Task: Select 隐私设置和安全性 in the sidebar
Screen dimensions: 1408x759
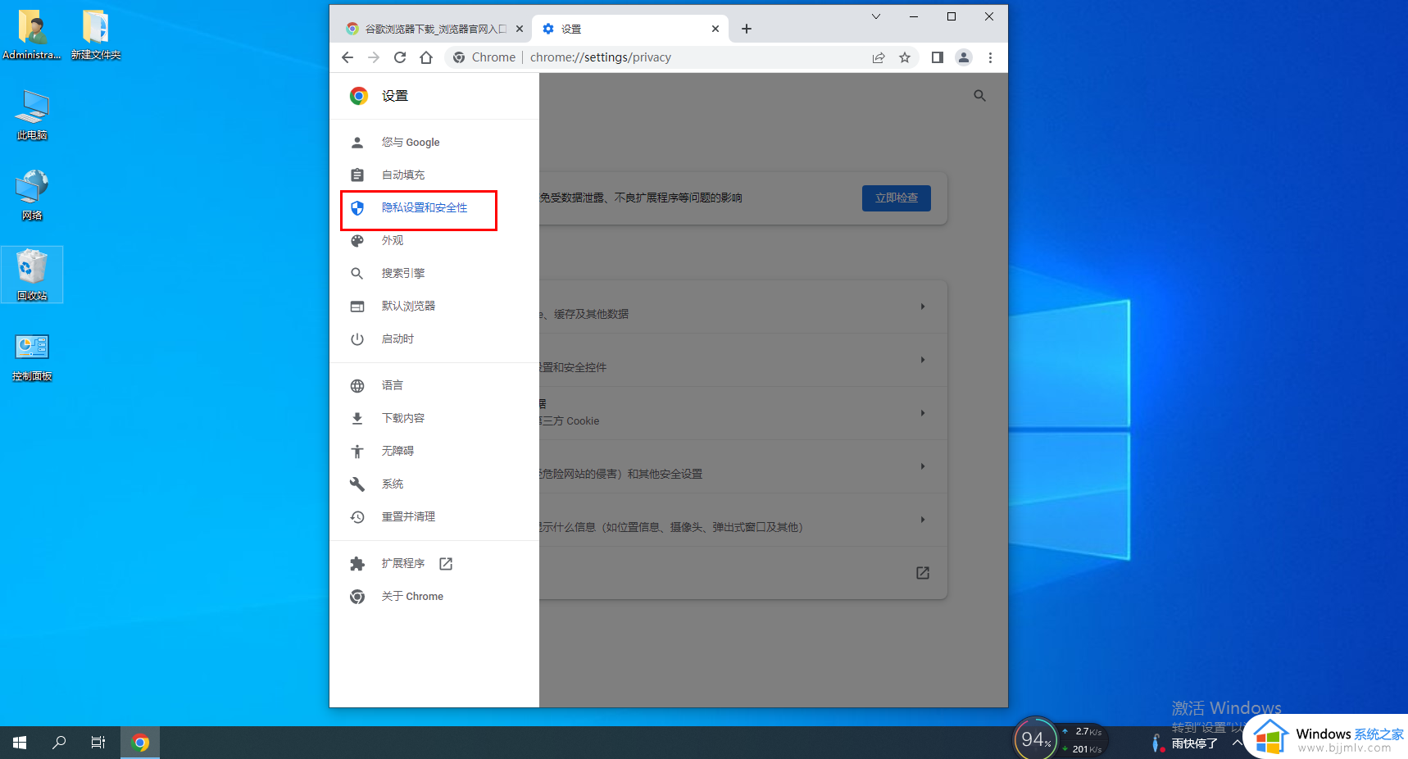Action: (x=424, y=208)
